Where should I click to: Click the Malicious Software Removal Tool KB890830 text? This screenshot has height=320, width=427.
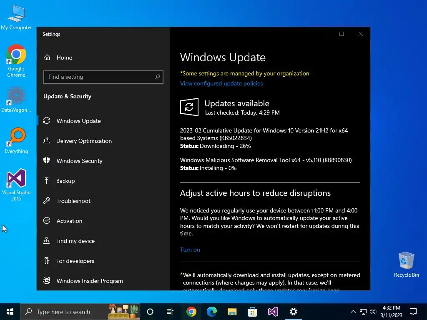tap(266, 160)
